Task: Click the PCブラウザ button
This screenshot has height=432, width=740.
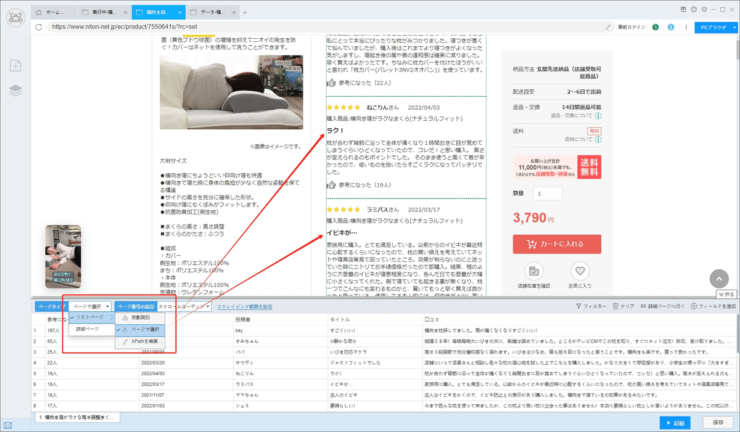Action: point(712,27)
